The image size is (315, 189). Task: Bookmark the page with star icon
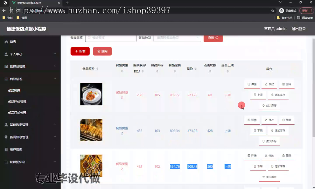[273, 10]
